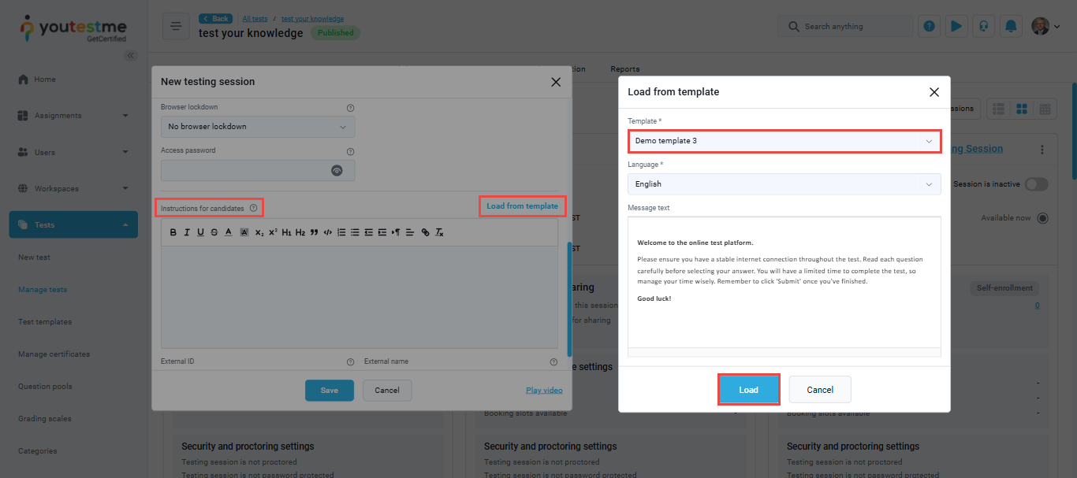Show access password with eye icon

[337, 170]
